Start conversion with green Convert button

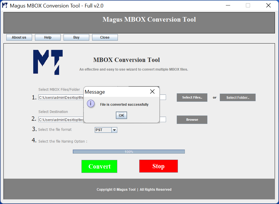(99, 166)
